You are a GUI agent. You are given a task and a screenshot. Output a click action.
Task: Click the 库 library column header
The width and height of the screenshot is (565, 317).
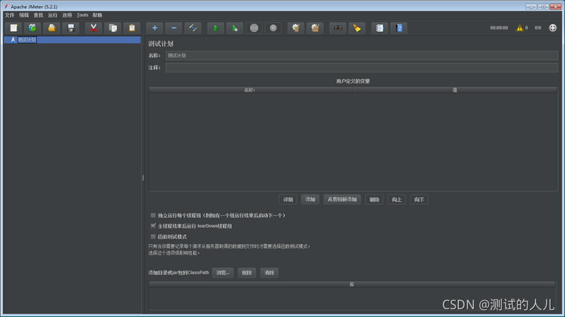click(352, 284)
